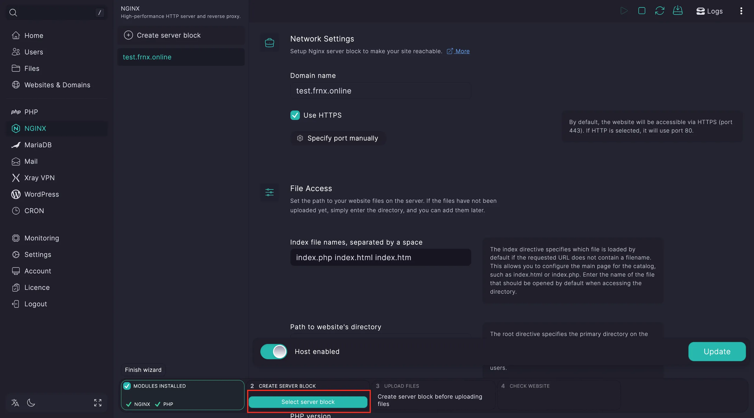Click the Modules Installed wizard step
The height and width of the screenshot is (418, 754).
click(183, 395)
